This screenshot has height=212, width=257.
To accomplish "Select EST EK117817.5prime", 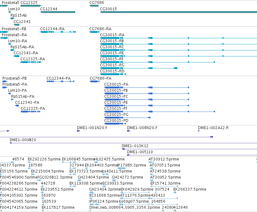I will click(58, 207).
